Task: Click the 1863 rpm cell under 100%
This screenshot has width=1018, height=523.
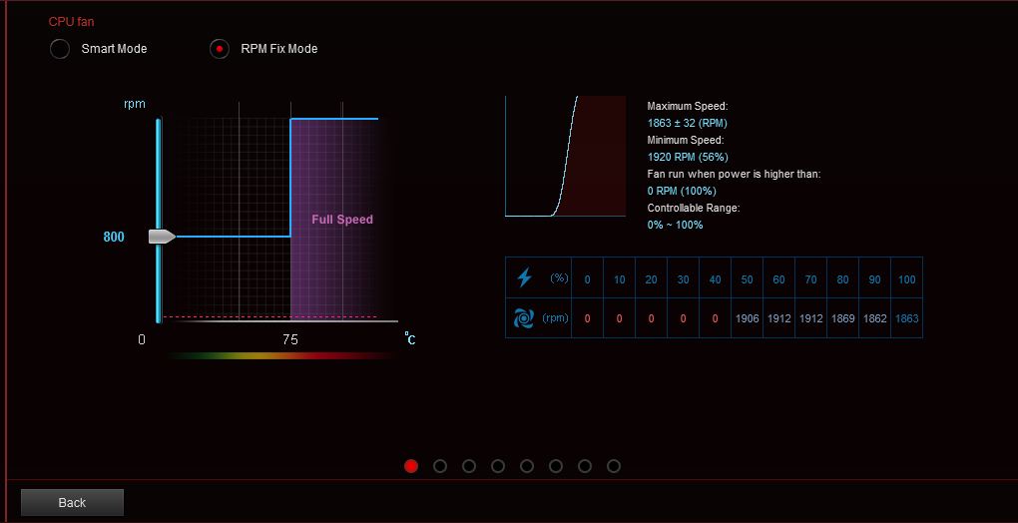Action: tap(907, 318)
